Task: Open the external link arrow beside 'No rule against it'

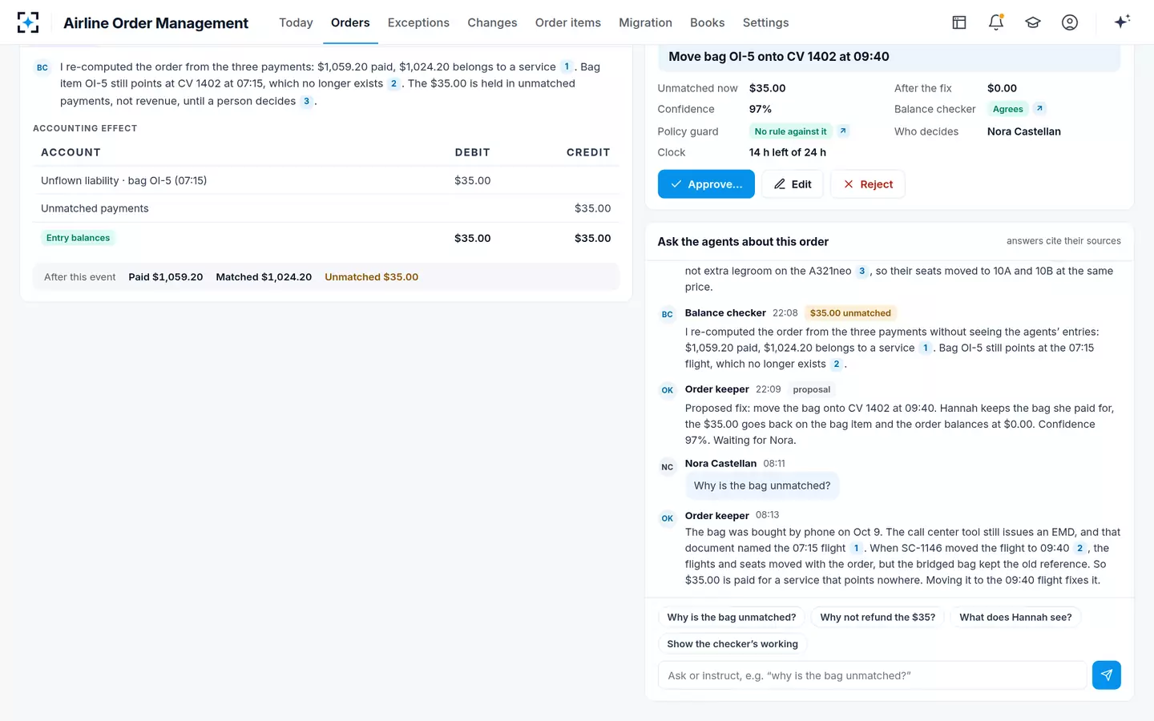Action: pyautogui.click(x=843, y=131)
